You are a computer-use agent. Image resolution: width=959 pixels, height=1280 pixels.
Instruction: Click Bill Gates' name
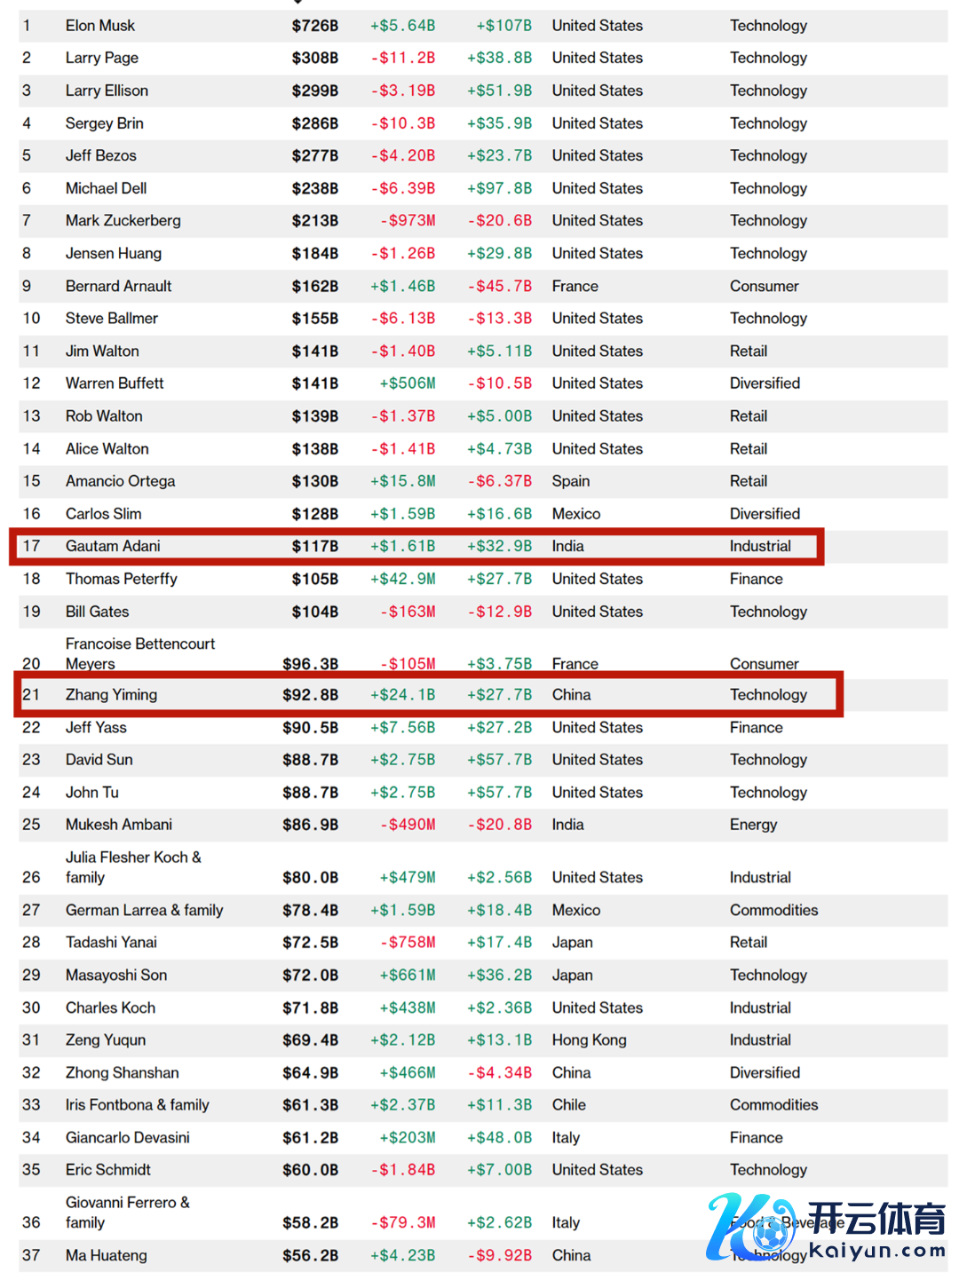pos(98,612)
